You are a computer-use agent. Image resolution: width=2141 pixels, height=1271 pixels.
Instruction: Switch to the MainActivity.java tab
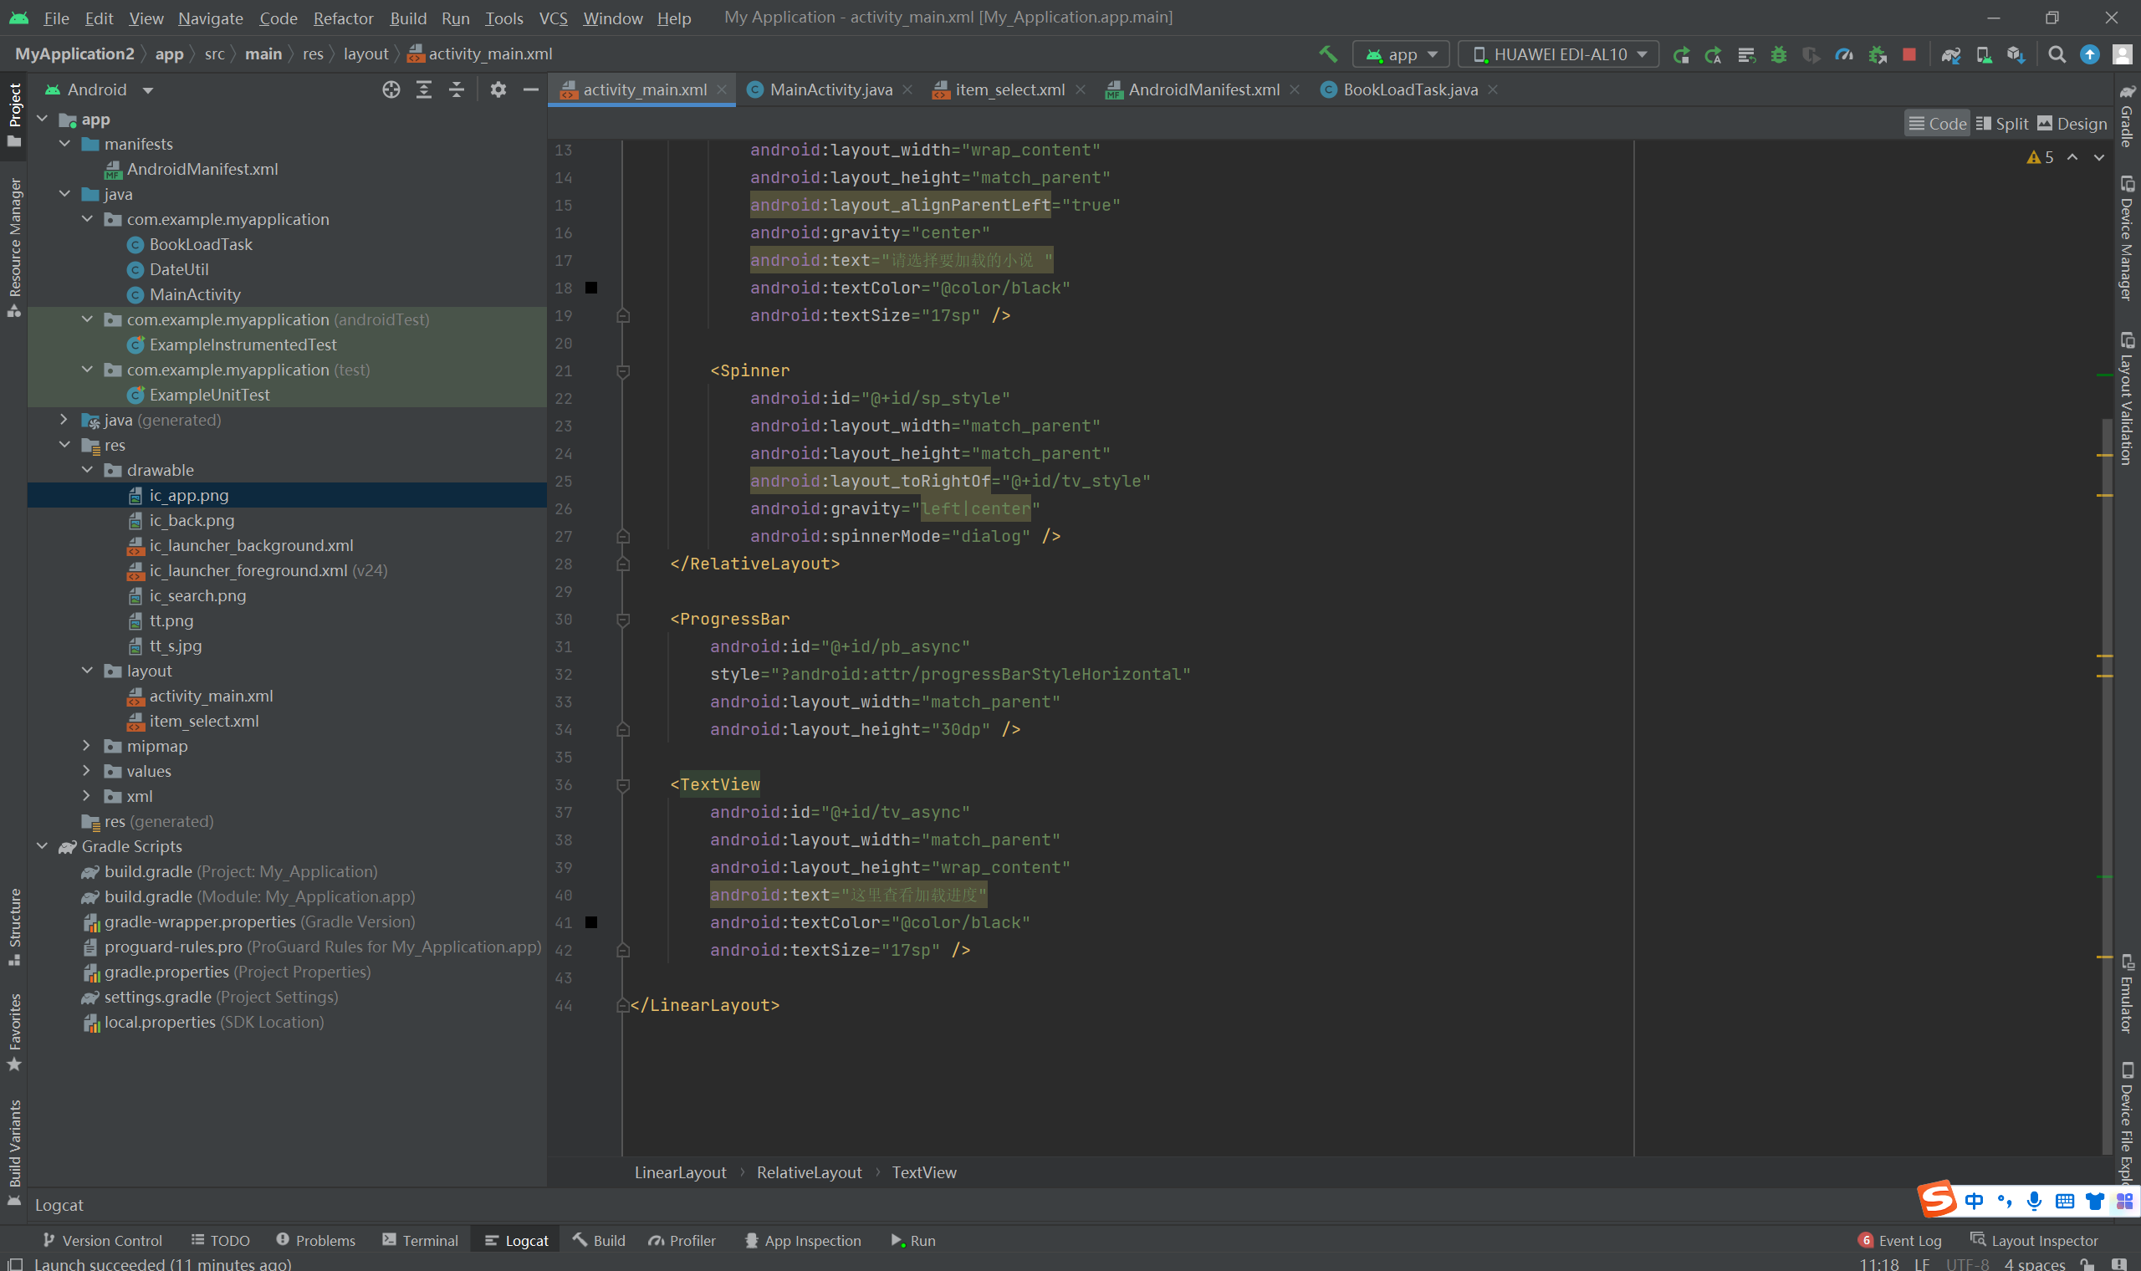click(829, 90)
